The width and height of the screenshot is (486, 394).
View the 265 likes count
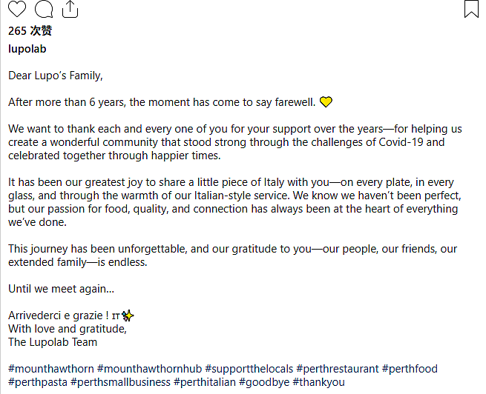coord(30,31)
